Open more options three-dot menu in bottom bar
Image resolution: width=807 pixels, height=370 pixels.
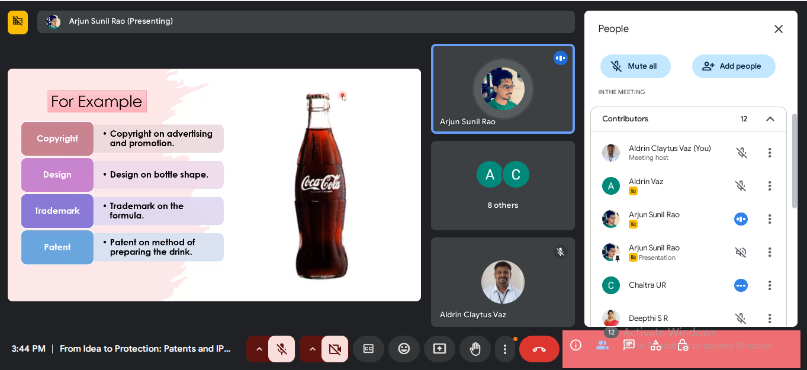504,349
